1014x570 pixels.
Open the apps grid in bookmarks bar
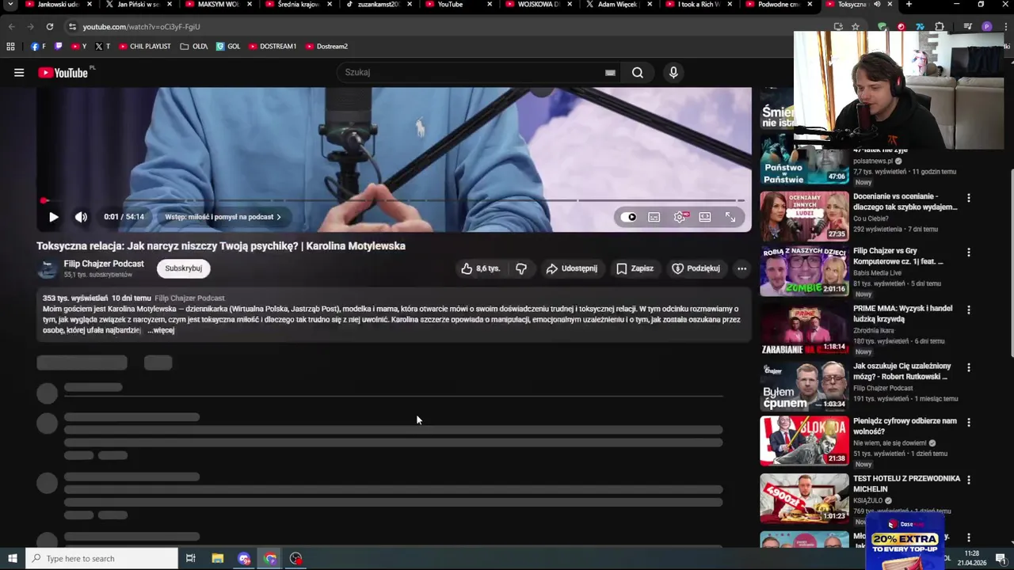(10, 46)
